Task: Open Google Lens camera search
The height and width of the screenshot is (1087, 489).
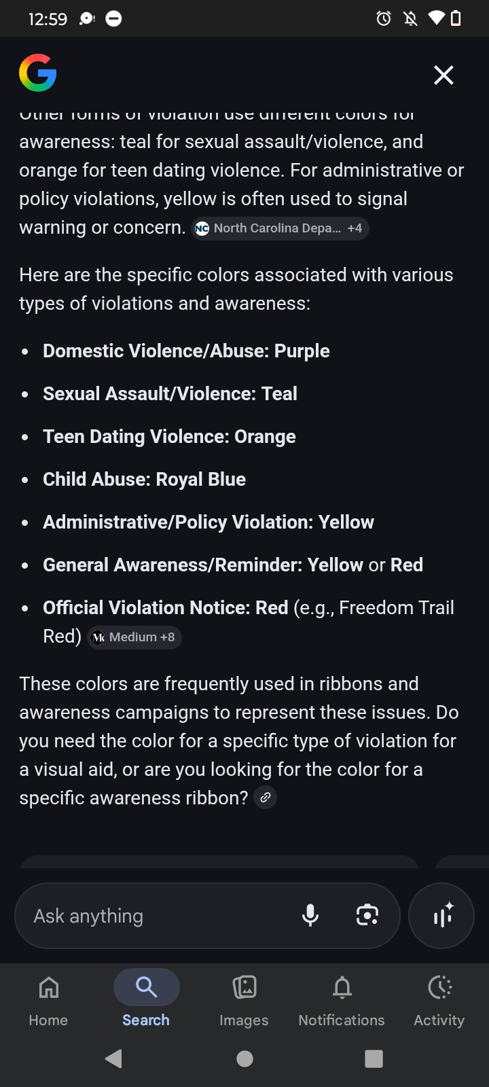Action: (367, 915)
